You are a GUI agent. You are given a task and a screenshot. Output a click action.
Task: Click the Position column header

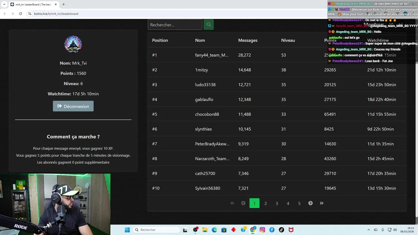(160, 40)
